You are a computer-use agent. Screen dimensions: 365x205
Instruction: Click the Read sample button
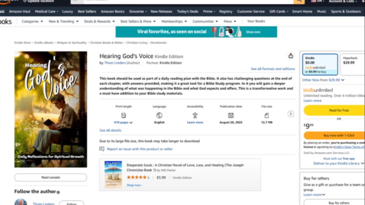(x=51, y=177)
